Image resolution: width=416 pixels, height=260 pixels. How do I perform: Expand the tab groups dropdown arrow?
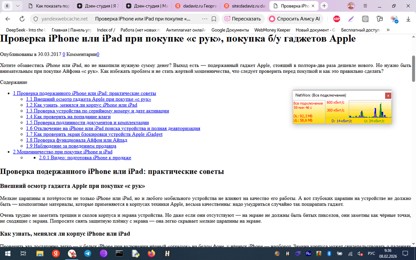click(18, 6)
